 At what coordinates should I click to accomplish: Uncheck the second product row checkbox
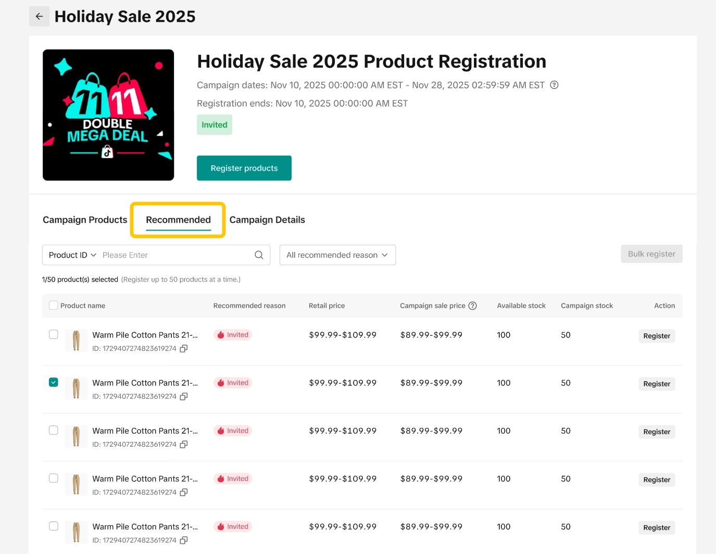pos(54,382)
